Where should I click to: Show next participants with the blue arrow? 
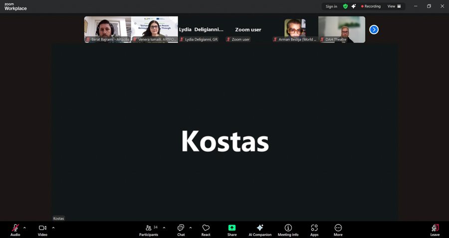coord(374,29)
